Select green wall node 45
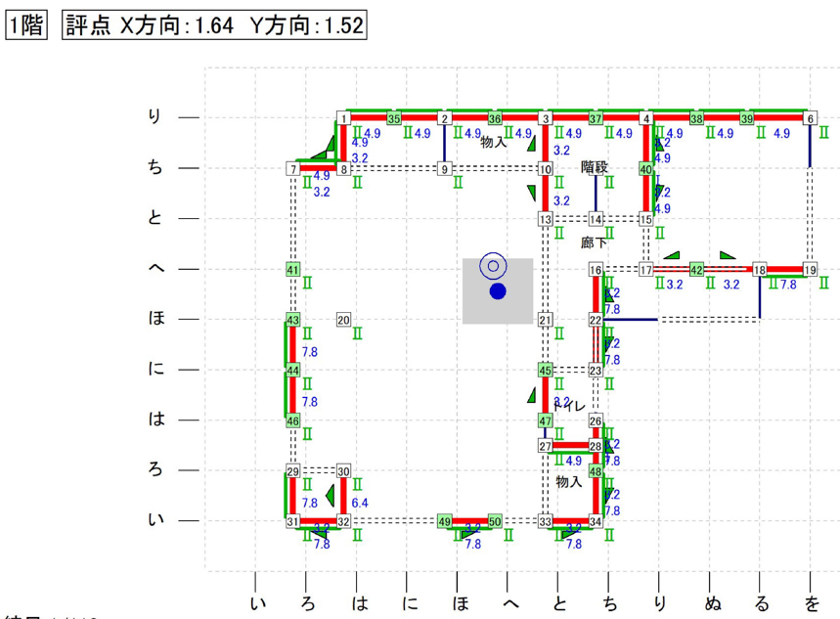 [x=545, y=371]
